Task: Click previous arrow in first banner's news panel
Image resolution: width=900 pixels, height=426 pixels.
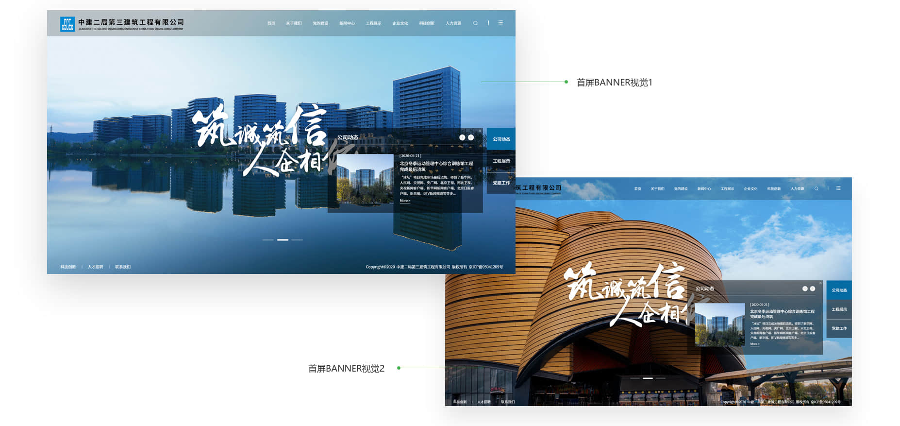Action: point(462,137)
